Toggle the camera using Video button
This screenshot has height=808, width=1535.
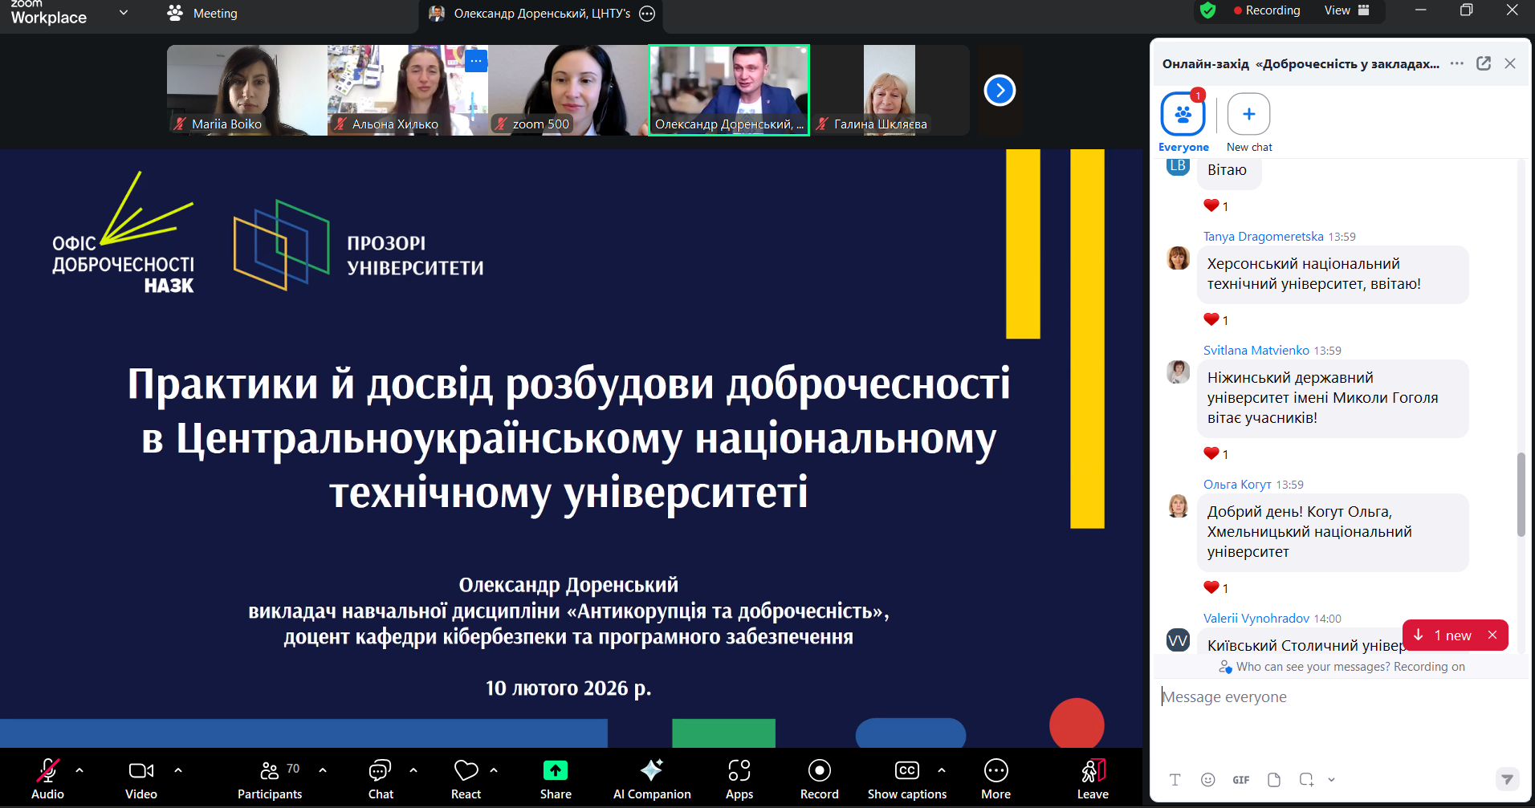point(141,778)
